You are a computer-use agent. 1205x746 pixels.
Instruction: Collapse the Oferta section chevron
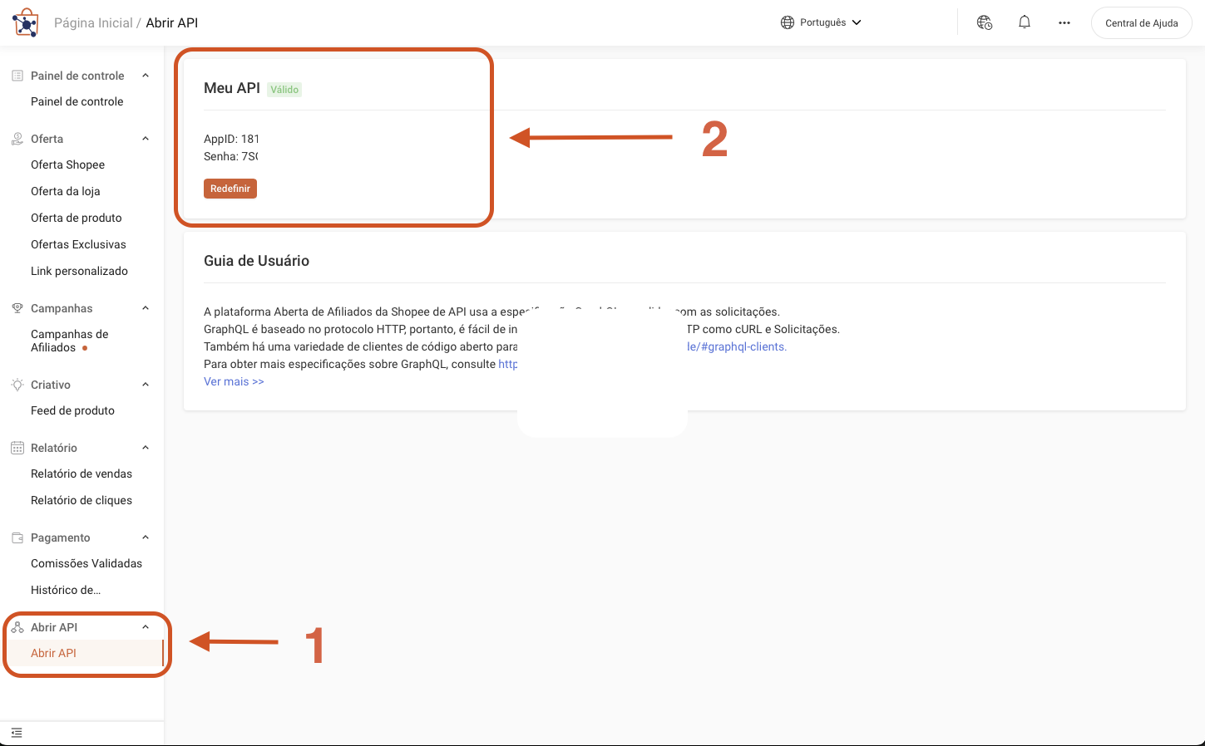[146, 139]
